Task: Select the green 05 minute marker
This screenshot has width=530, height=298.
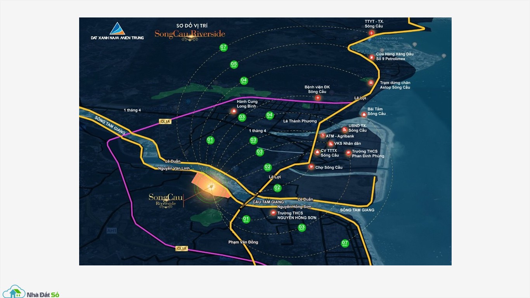Action: (x=234, y=64)
